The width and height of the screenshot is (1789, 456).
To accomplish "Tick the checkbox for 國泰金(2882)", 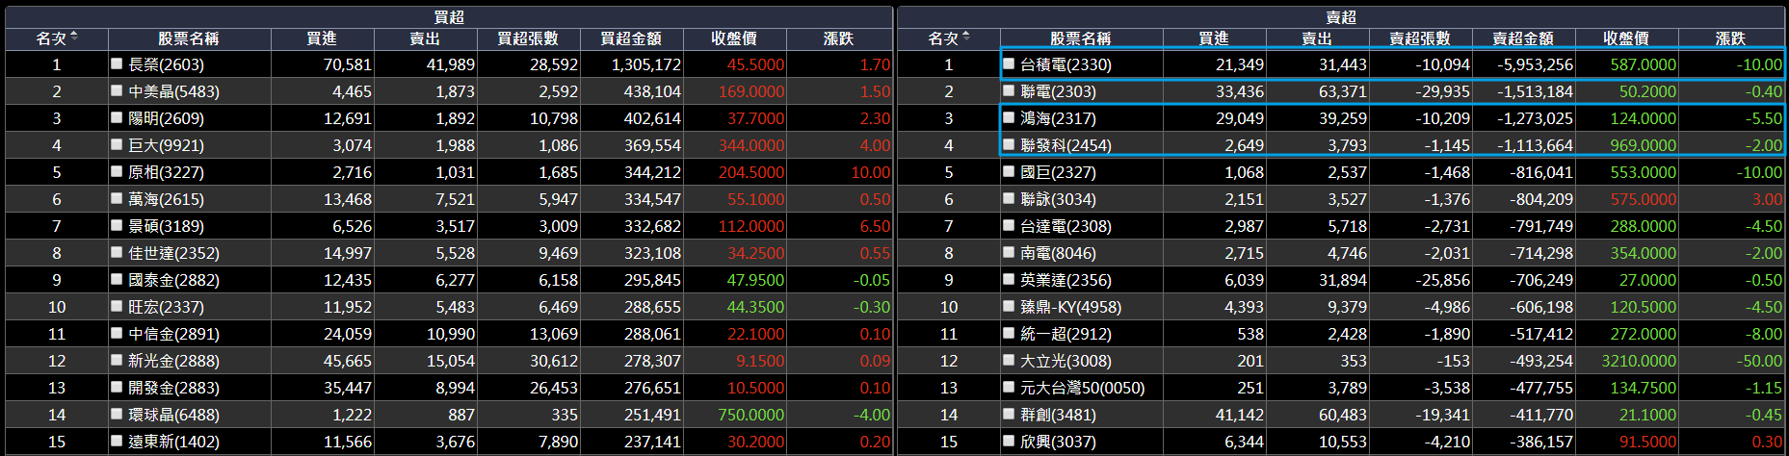I will coord(117,279).
